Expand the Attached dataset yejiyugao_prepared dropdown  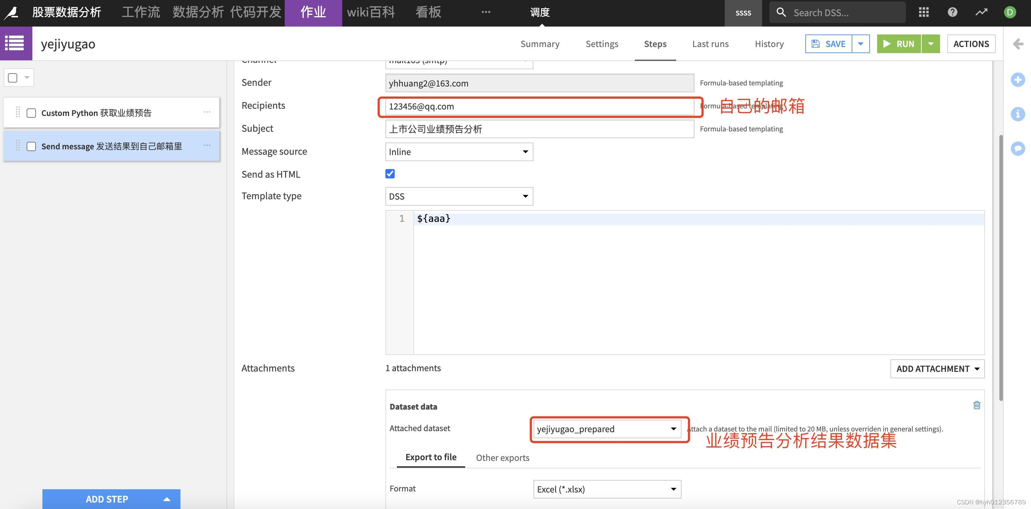(x=607, y=429)
